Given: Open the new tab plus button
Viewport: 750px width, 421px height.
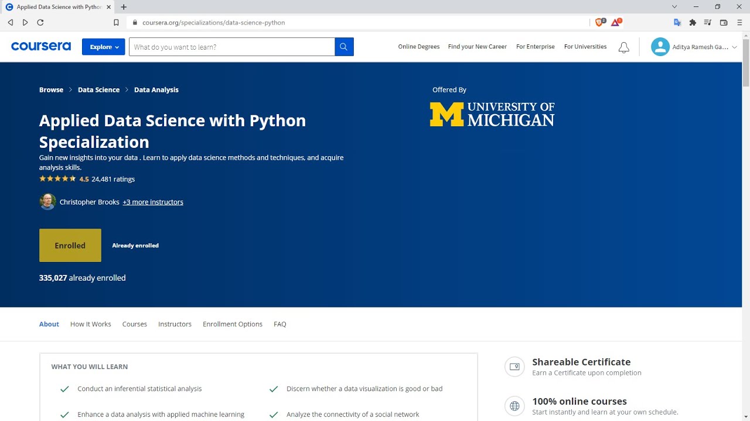Looking at the screenshot, I should [x=124, y=7].
